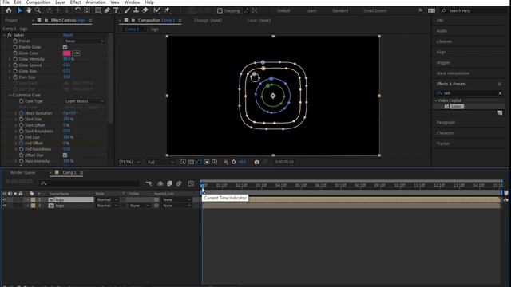This screenshot has width=511, height=287.
Task: Select the Roto Brush tool
Action: click(156, 10)
